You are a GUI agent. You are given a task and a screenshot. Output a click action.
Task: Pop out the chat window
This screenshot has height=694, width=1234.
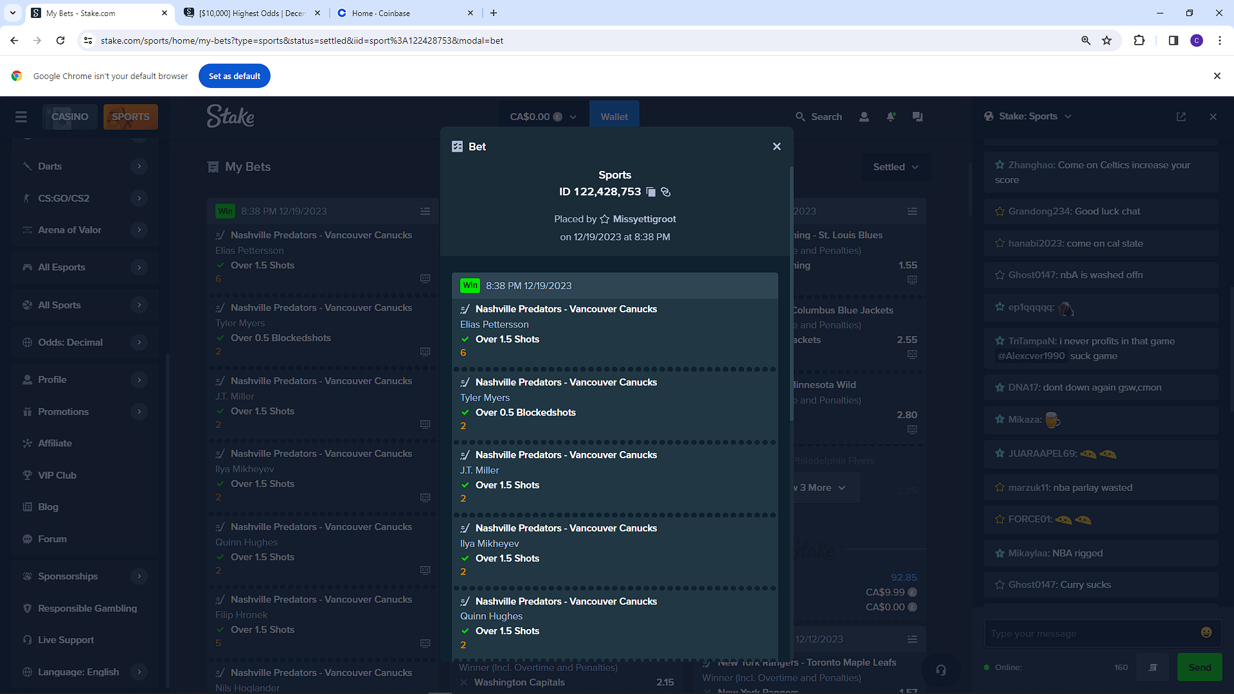1181,117
